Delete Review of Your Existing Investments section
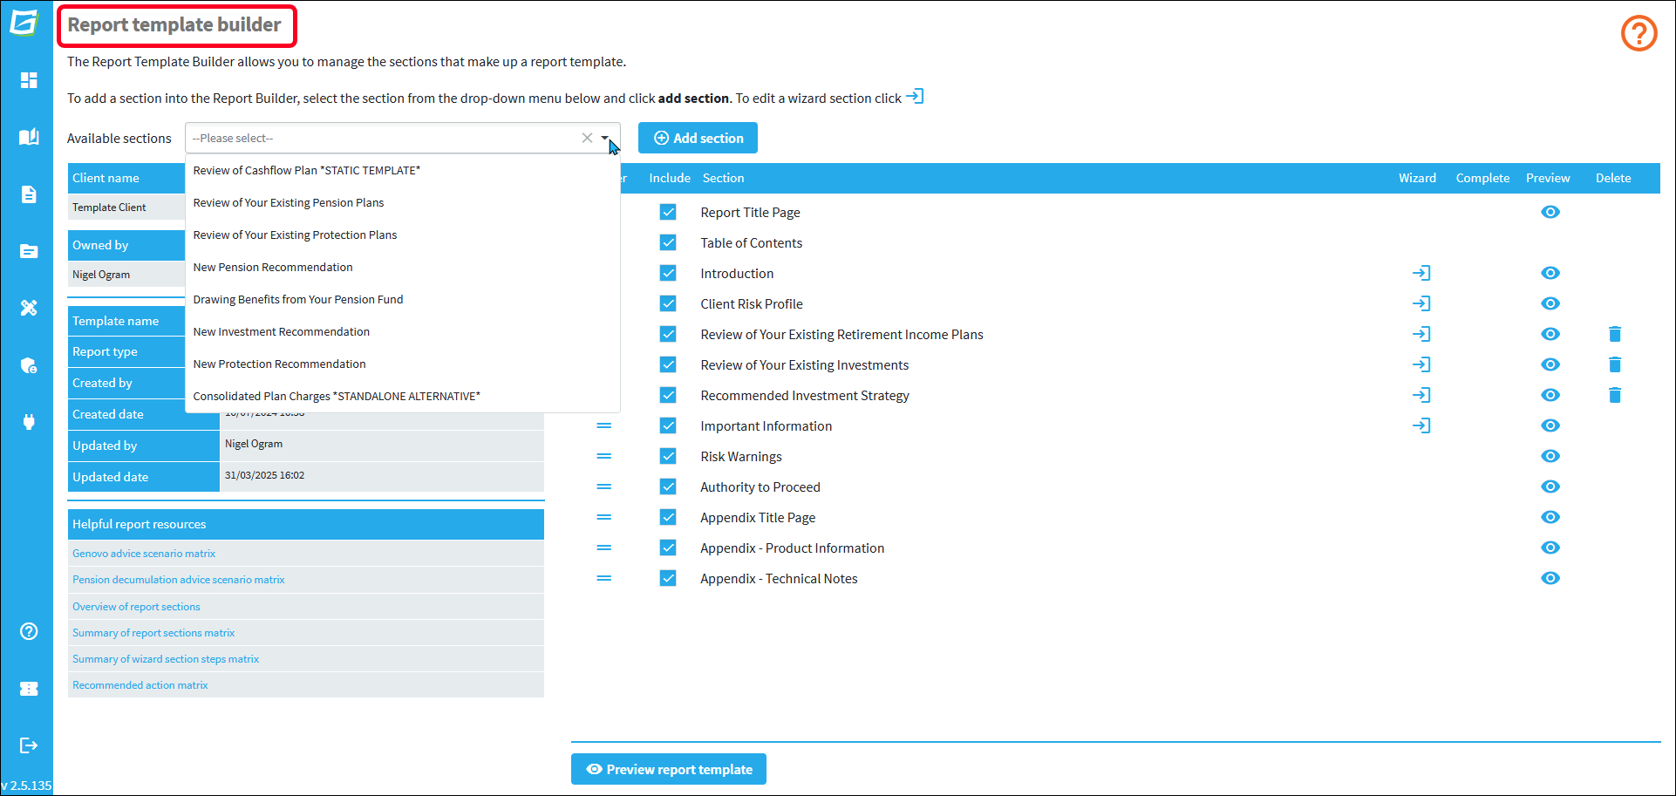This screenshot has height=796, width=1676. (1615, 364)
